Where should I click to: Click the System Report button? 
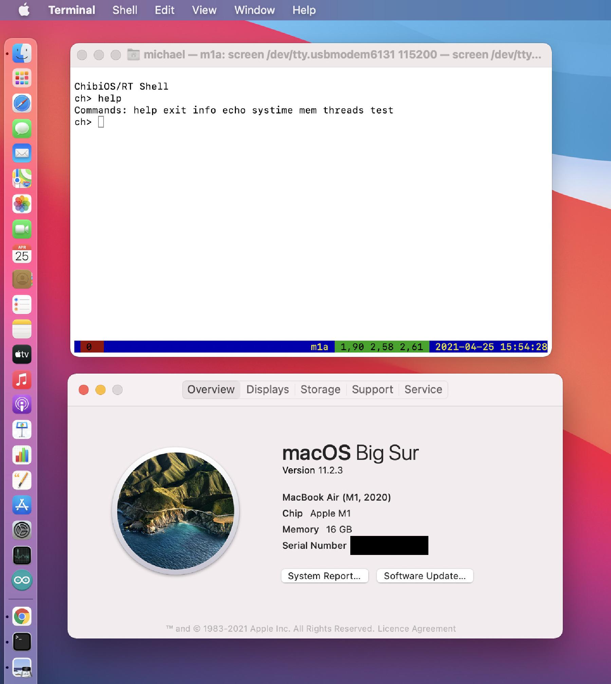tap(325, 576)
